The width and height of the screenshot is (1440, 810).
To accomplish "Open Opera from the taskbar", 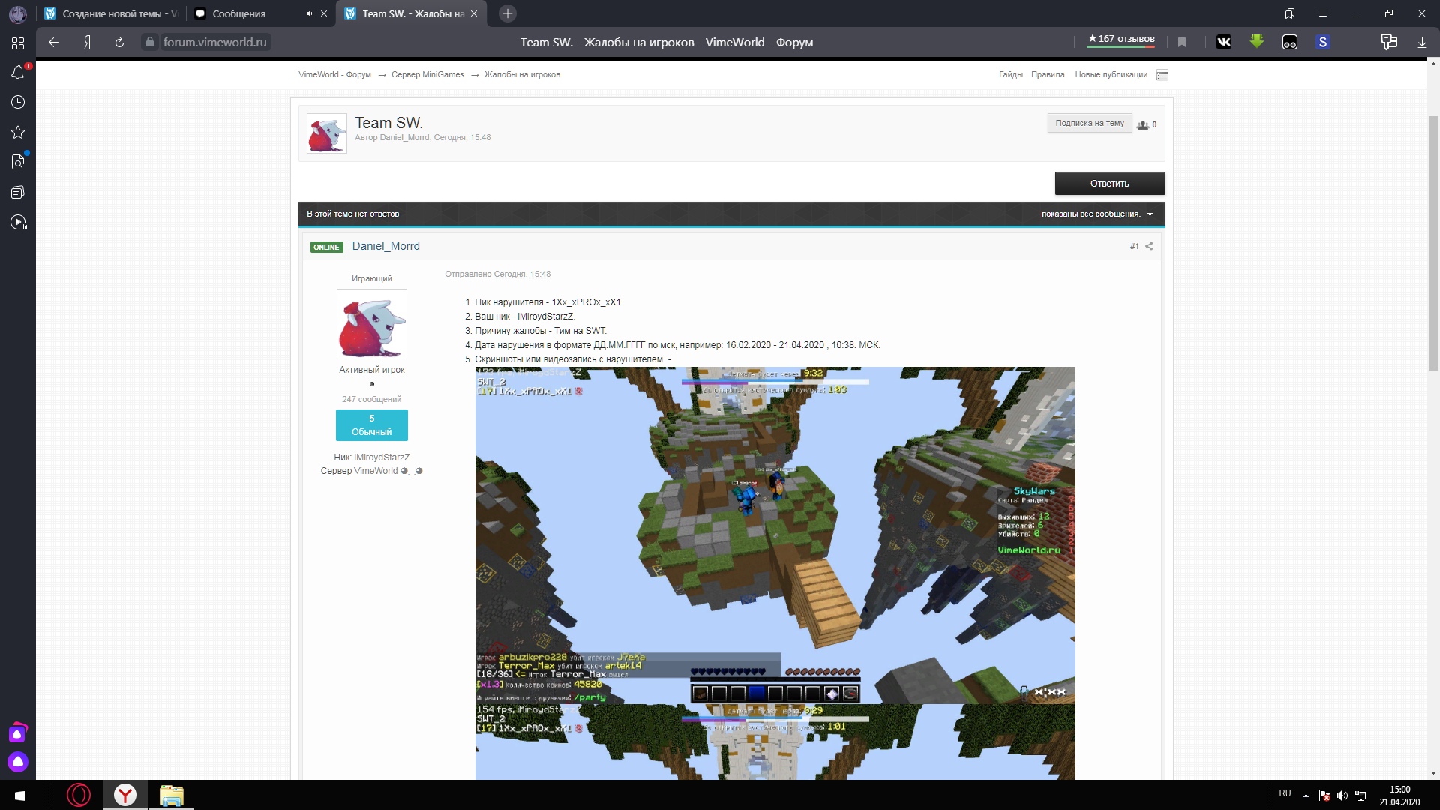I will [x=79, y=795].
